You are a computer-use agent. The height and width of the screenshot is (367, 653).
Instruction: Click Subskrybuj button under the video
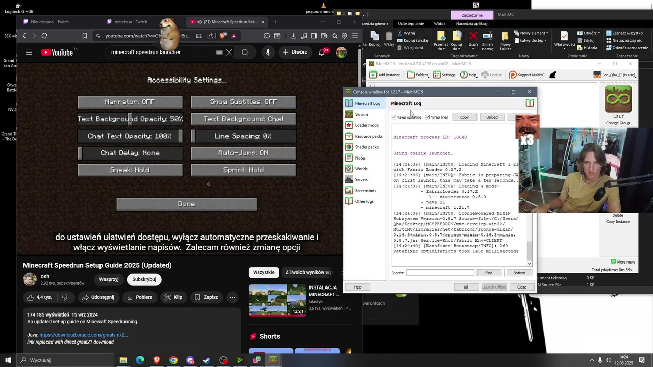pos(144,279)
